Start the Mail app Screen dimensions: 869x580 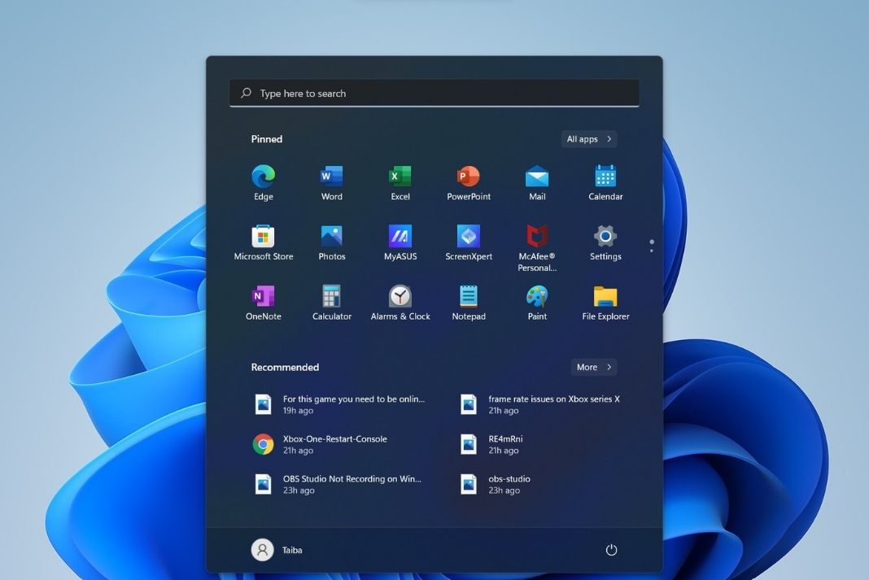click(536, 181)
